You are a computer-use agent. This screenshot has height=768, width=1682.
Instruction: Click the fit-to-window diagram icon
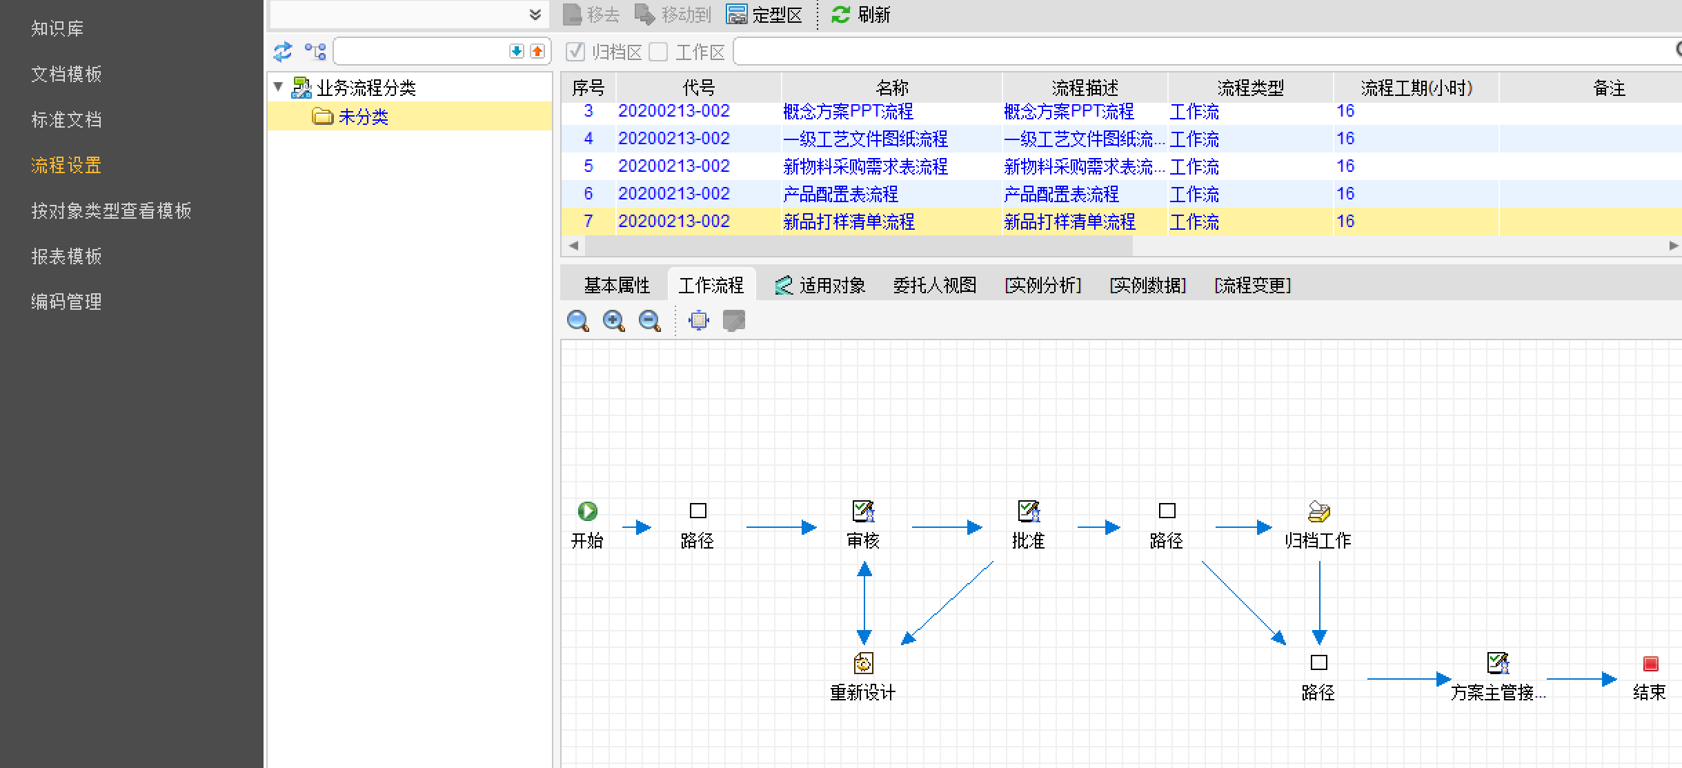(698, 321)
